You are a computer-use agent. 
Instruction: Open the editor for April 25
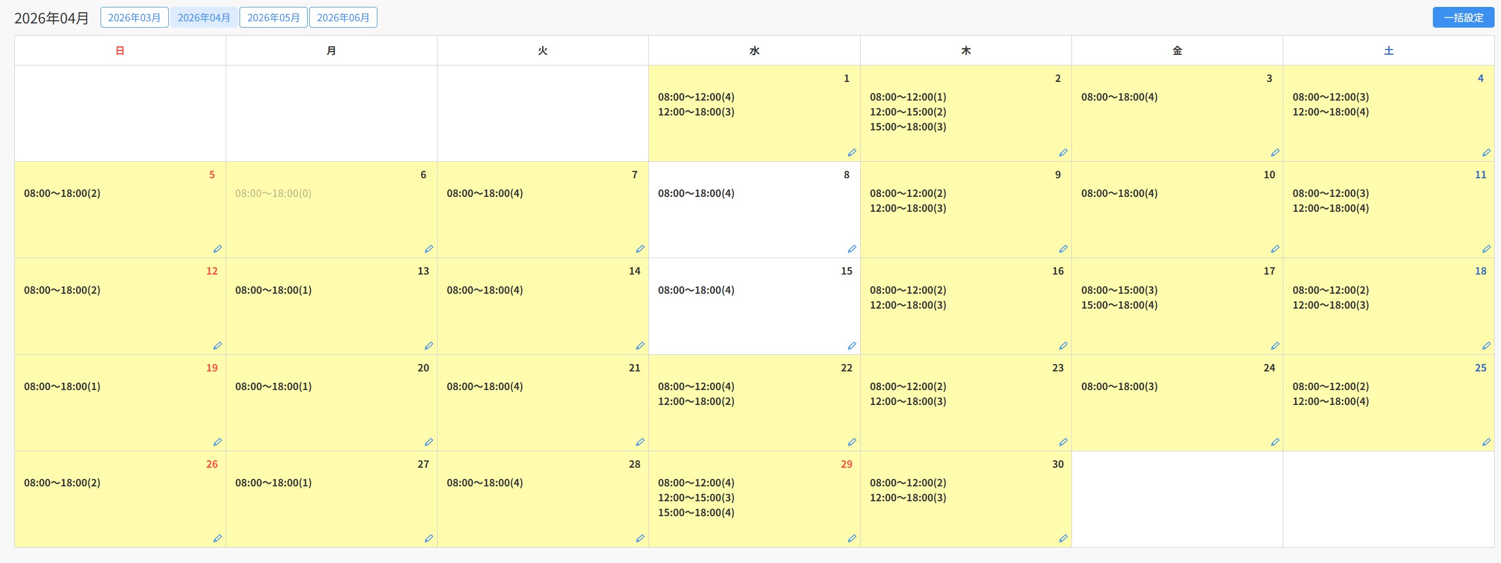pyautogui.click(x=1486, y=442)
